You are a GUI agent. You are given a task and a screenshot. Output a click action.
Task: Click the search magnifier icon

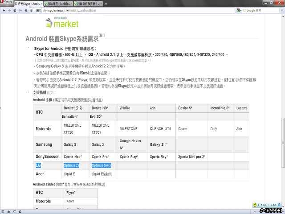[x=281, y=10]
